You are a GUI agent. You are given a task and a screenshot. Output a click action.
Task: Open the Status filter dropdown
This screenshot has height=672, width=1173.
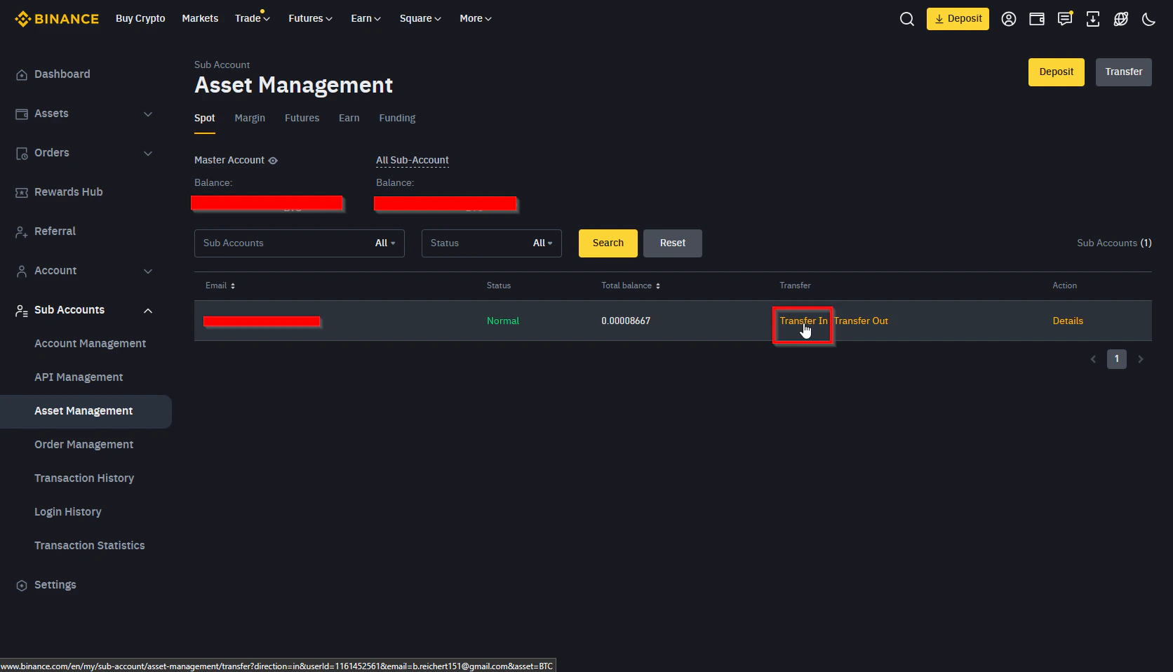pyautogui.click(x=542, y=243)
